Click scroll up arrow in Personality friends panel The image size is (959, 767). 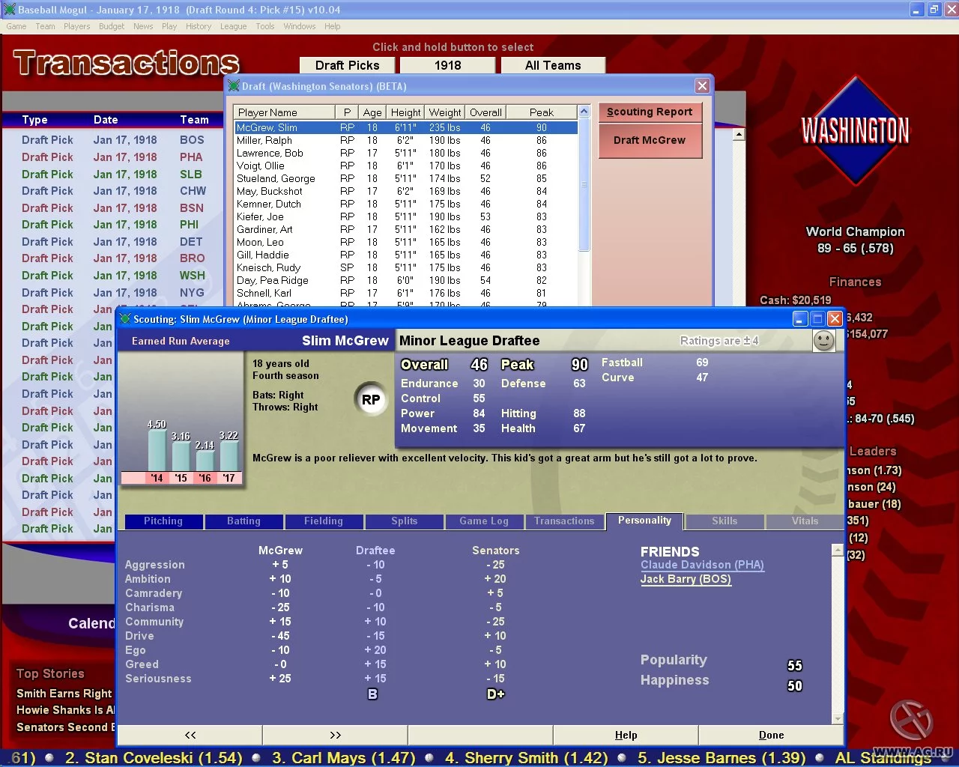pos(838,551)
